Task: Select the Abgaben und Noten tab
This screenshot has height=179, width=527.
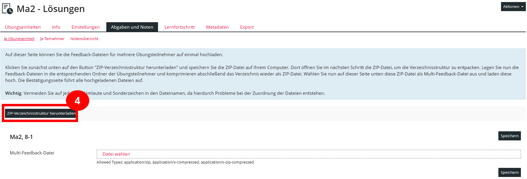Action: point(132,27)
